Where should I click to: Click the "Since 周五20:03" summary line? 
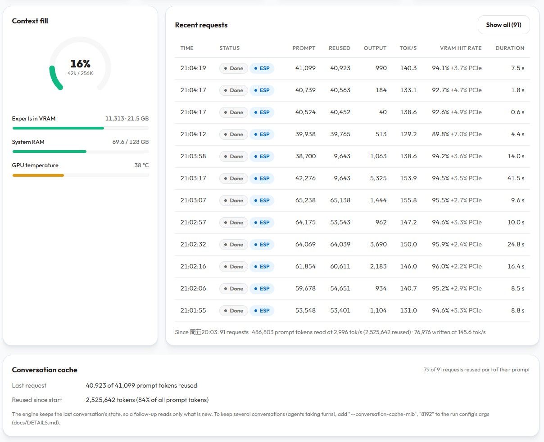coord(330,332)
